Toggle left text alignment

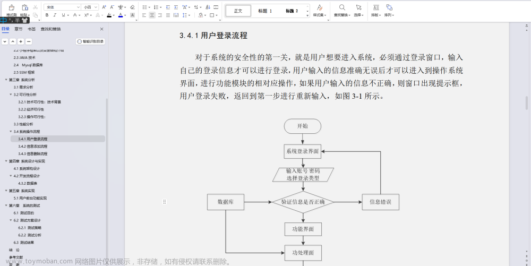click(144, 15)
